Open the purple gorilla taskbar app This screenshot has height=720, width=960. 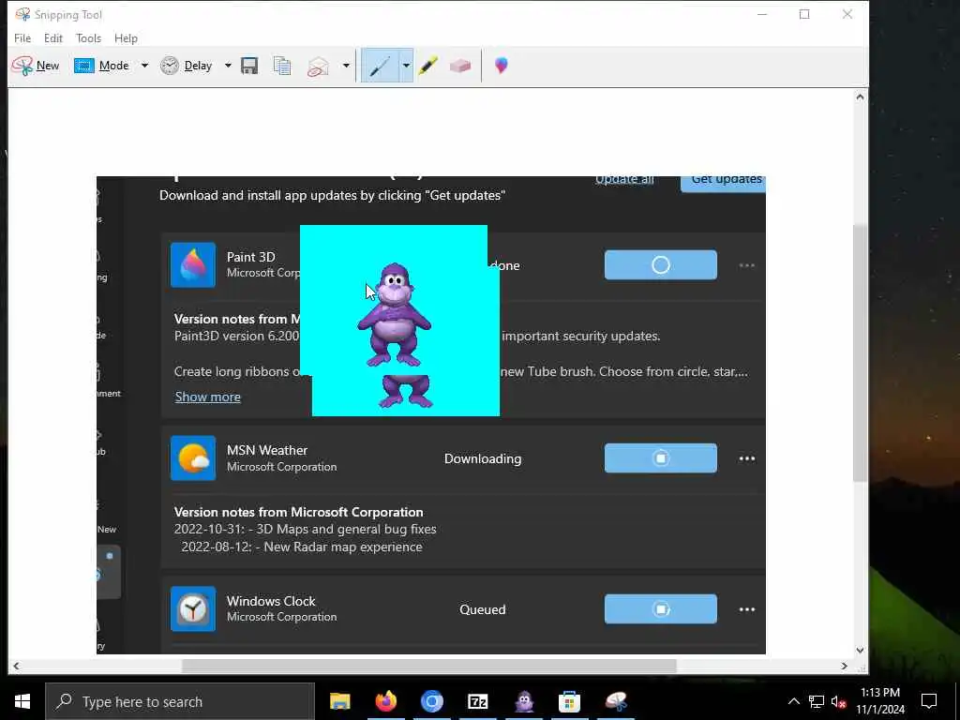tap(524, 701)
